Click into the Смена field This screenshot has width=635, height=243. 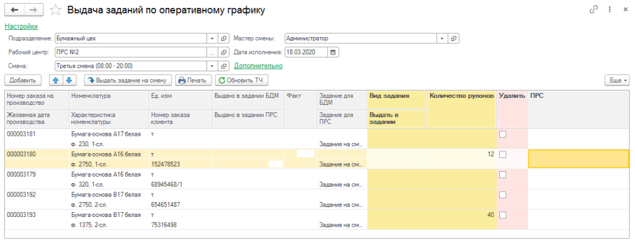point(131,66)
